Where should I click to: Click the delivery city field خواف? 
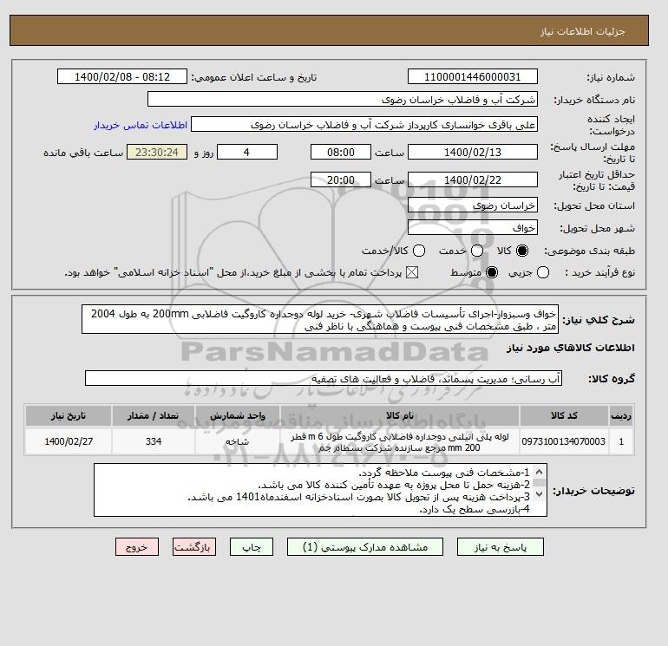tap(473, 227)
